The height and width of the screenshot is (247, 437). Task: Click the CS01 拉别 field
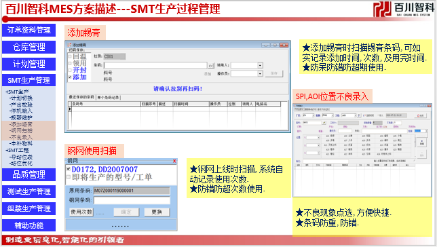point(115,56)
